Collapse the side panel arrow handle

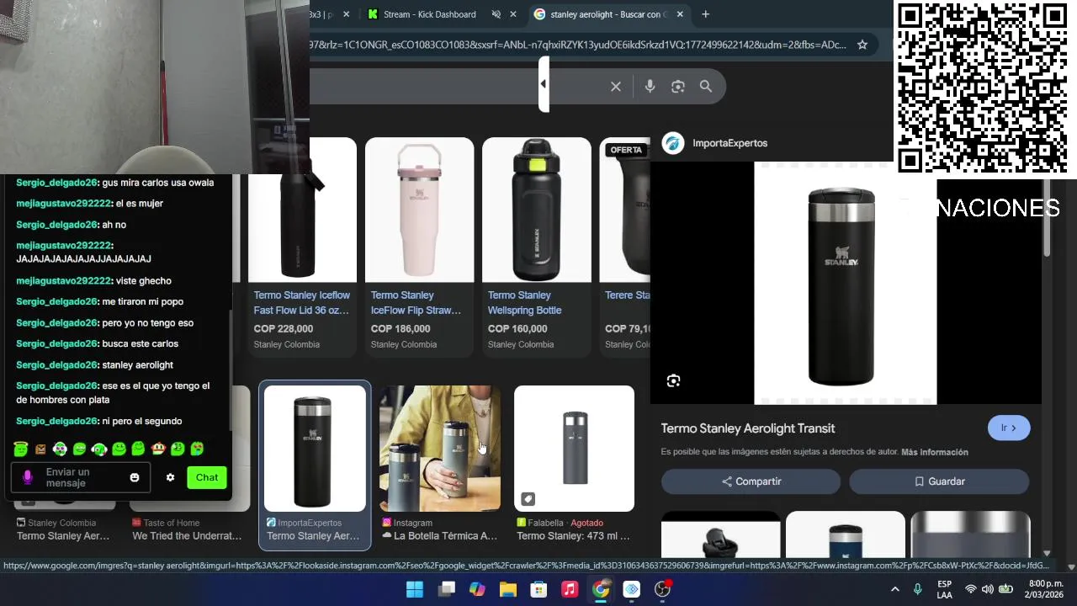click(x=544, y=84)
